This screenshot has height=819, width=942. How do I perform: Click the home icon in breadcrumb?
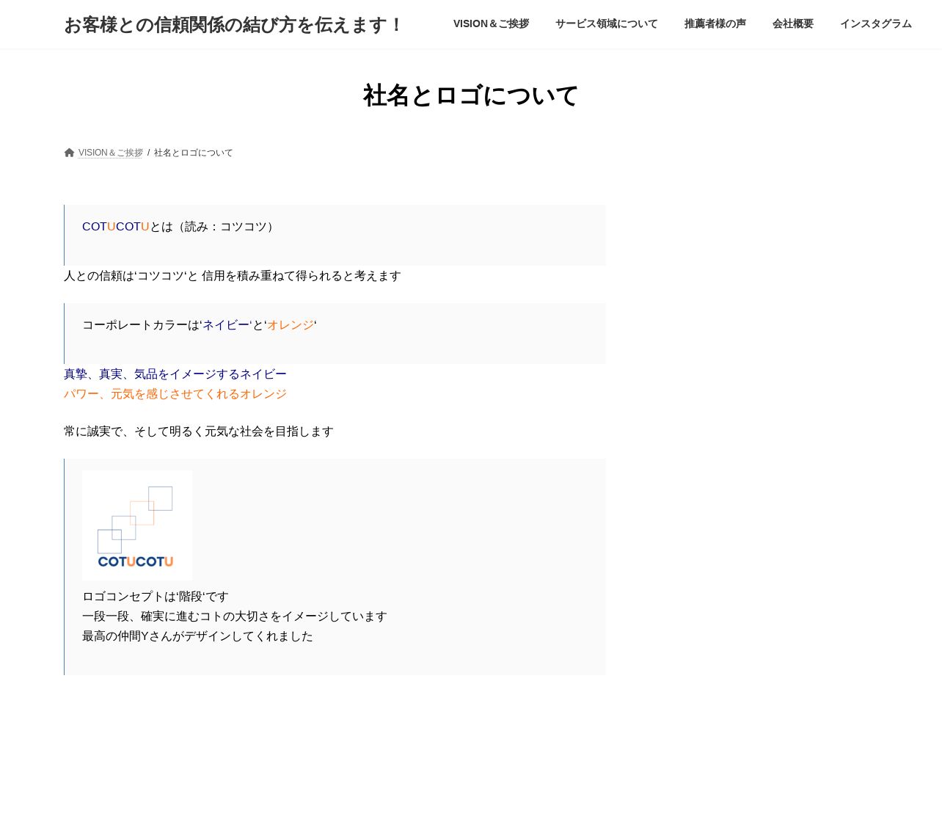(x=69, y=153)
